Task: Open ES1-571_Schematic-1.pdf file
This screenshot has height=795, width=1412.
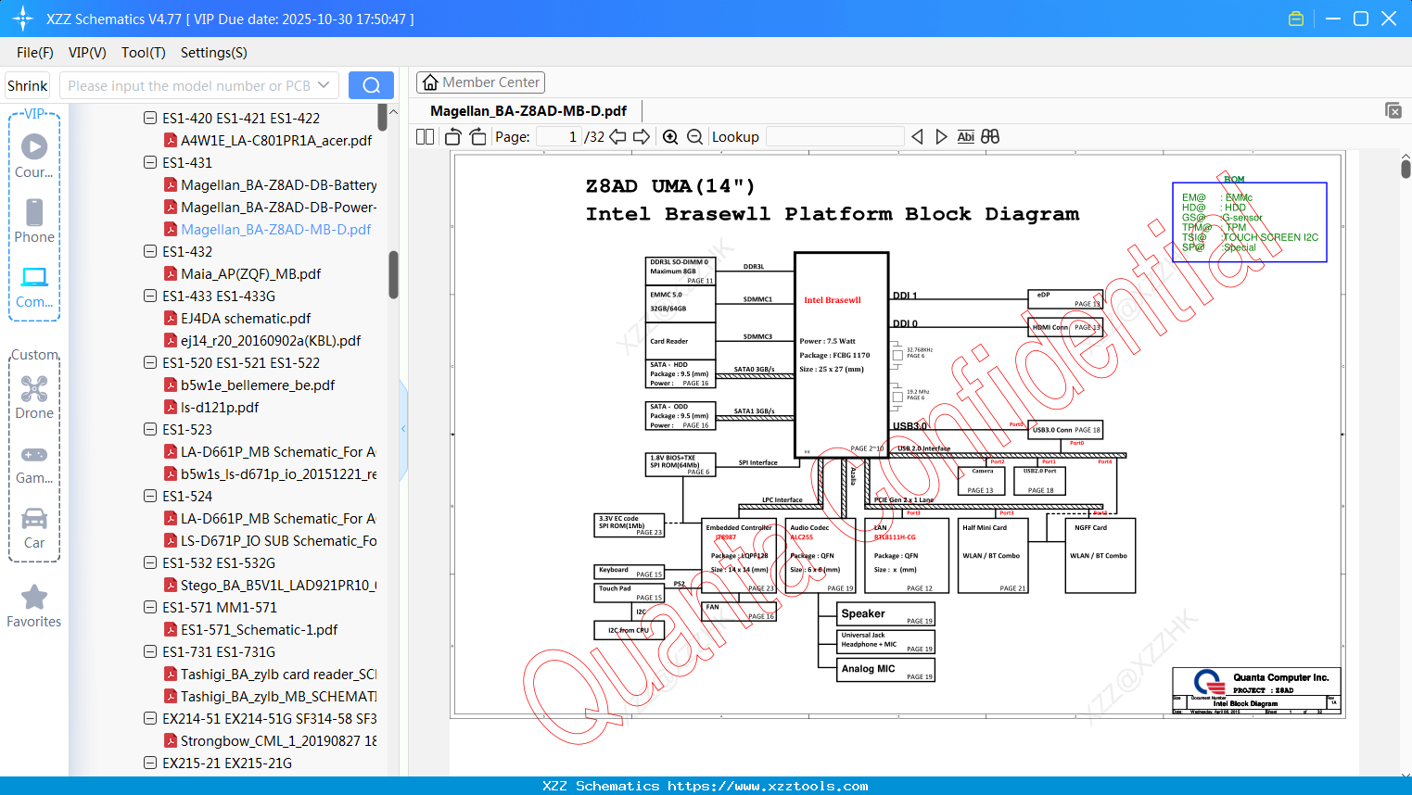Action: [x=259, y=629]
